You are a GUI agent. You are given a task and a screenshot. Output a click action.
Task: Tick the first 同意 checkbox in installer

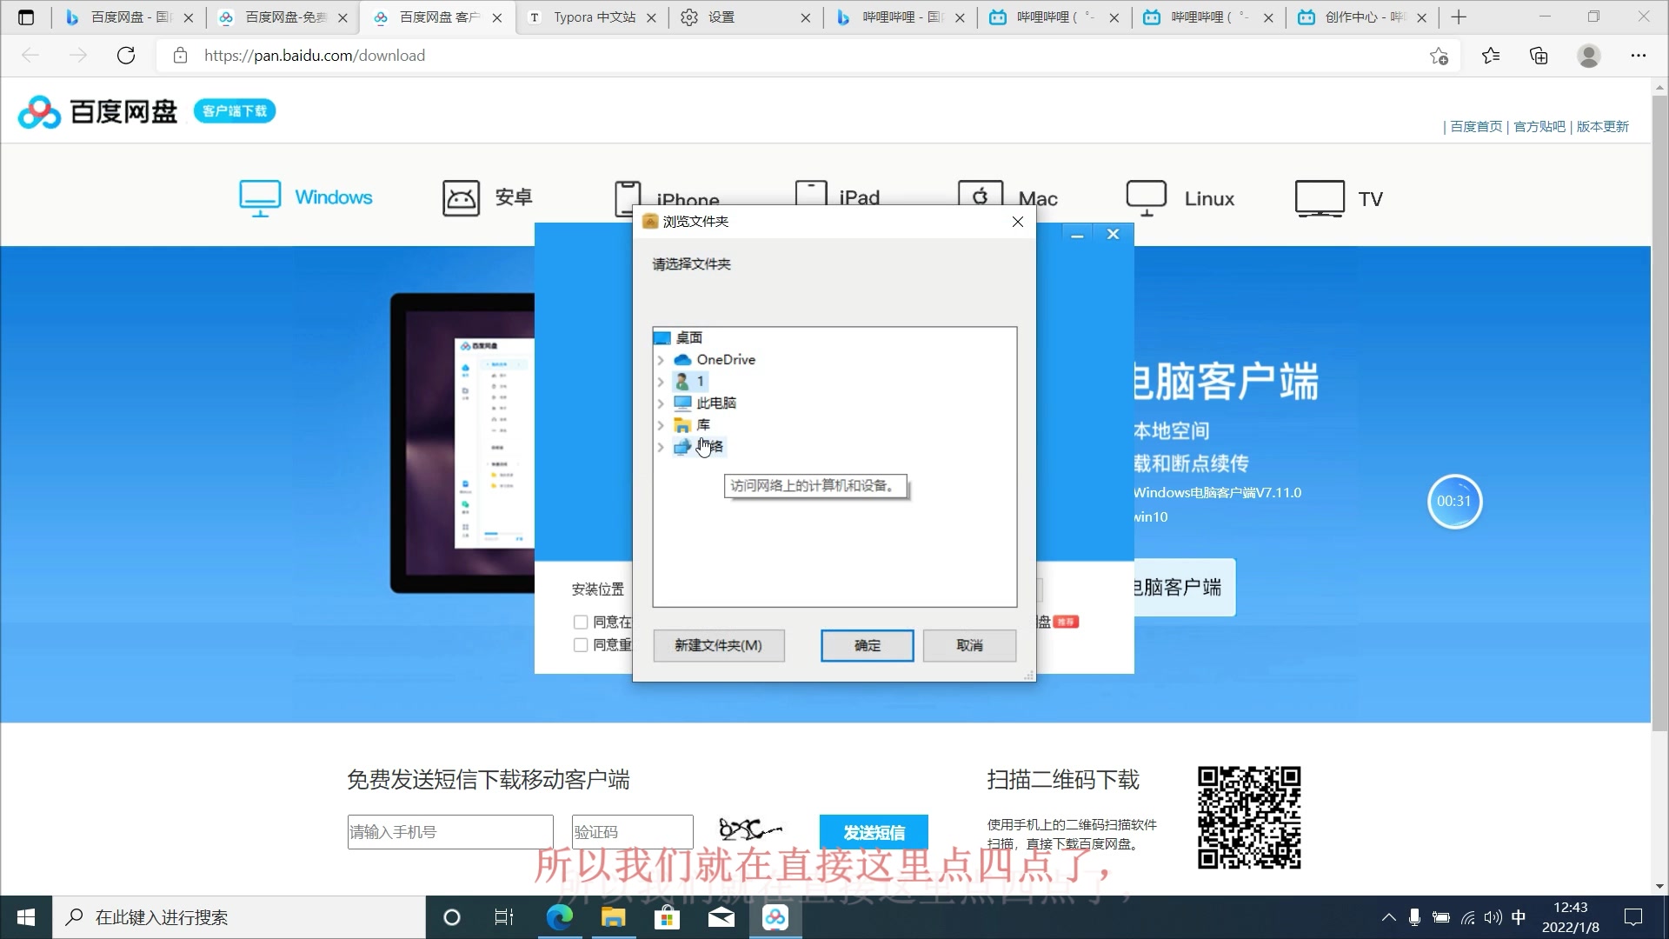[581, 622]
